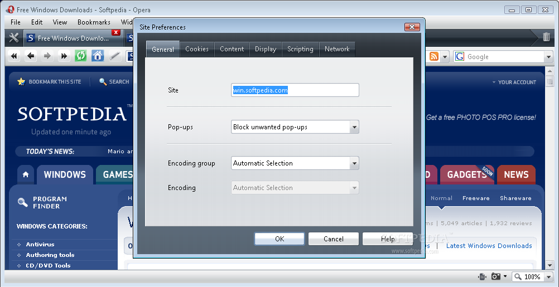Viewport: 559px width, 287px height.
Task: Select the Free Windows Downloads browser tab
Action: click(x=73, y=38)
